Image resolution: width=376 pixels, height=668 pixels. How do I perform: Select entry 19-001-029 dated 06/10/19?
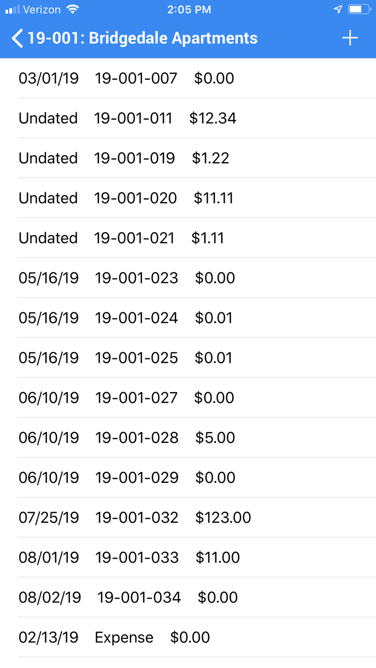click(x=188, y=477)
